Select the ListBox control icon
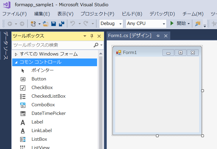Screen dimensions: 217x149 click(x=23, y=139)
